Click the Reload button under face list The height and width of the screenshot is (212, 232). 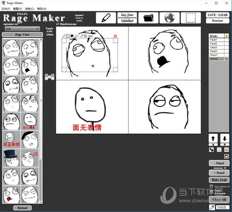(22, 208)
